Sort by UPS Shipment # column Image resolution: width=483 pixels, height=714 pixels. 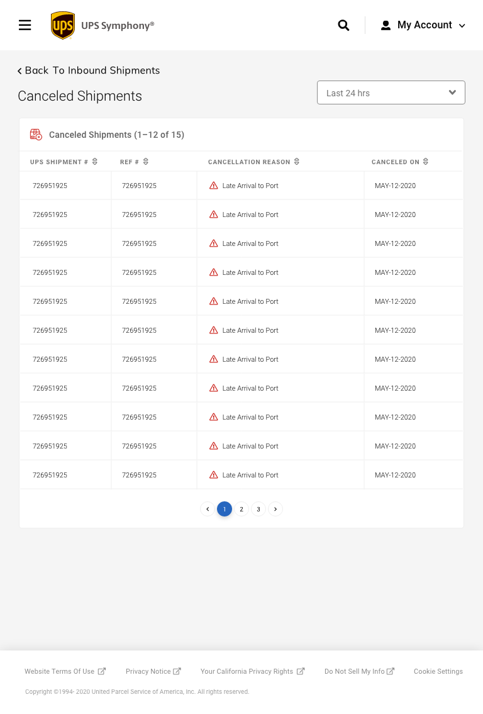tap(95, 162)
